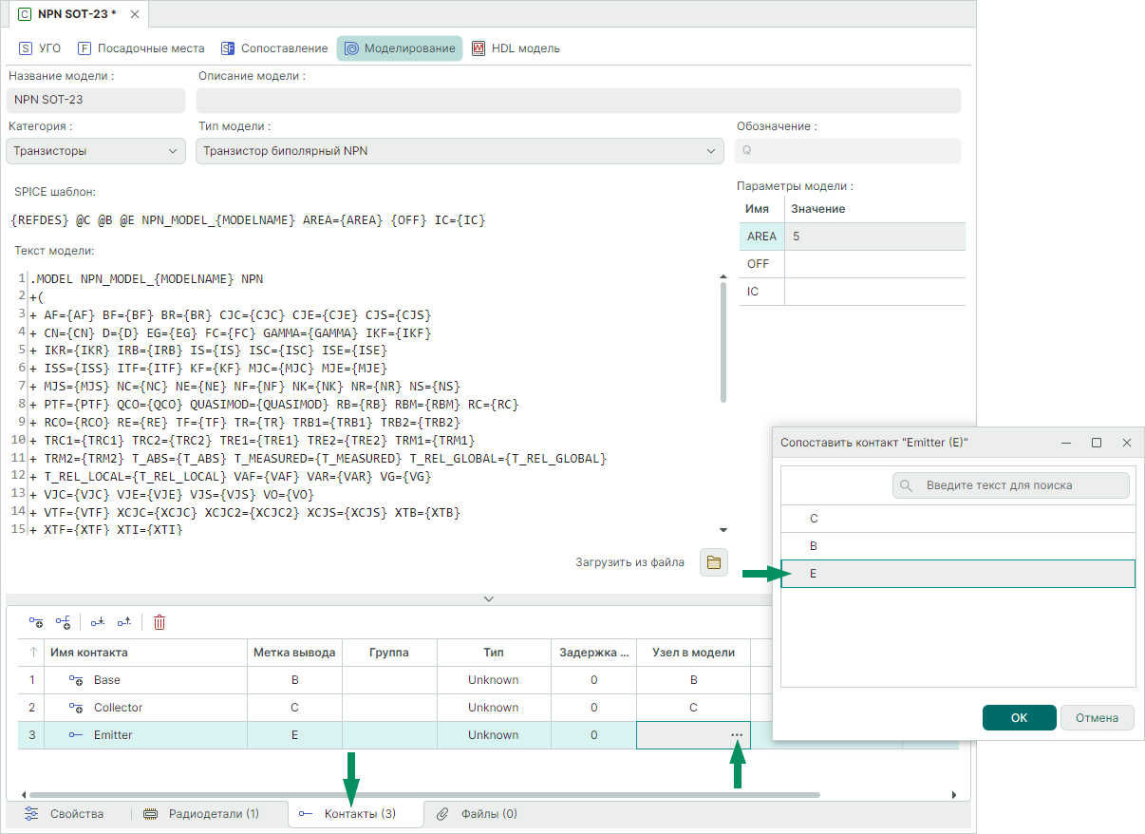Open the folder icon next to Загрузить из файла

click(714, 562)
